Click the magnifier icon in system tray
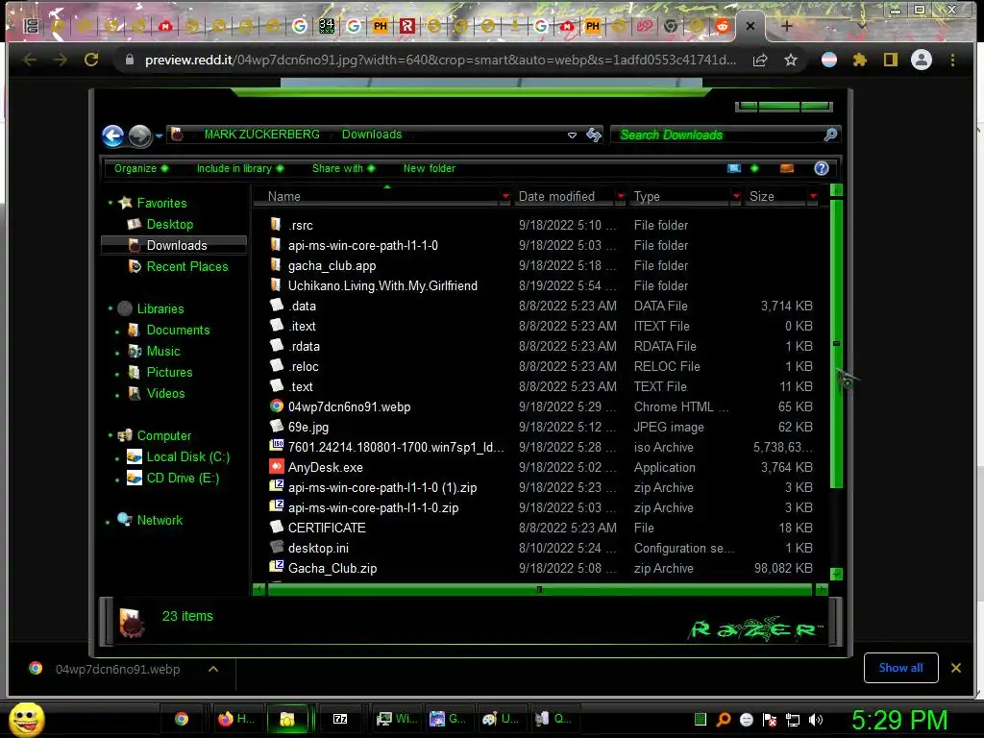The width and height of the screenshot is (984, 738). click(x=723, y=720)
